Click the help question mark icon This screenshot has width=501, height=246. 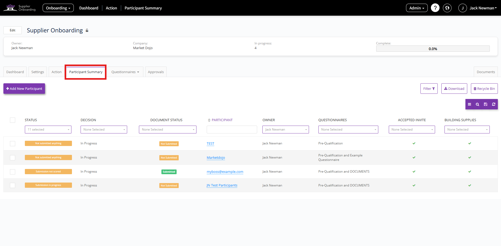tap(435, 8)
